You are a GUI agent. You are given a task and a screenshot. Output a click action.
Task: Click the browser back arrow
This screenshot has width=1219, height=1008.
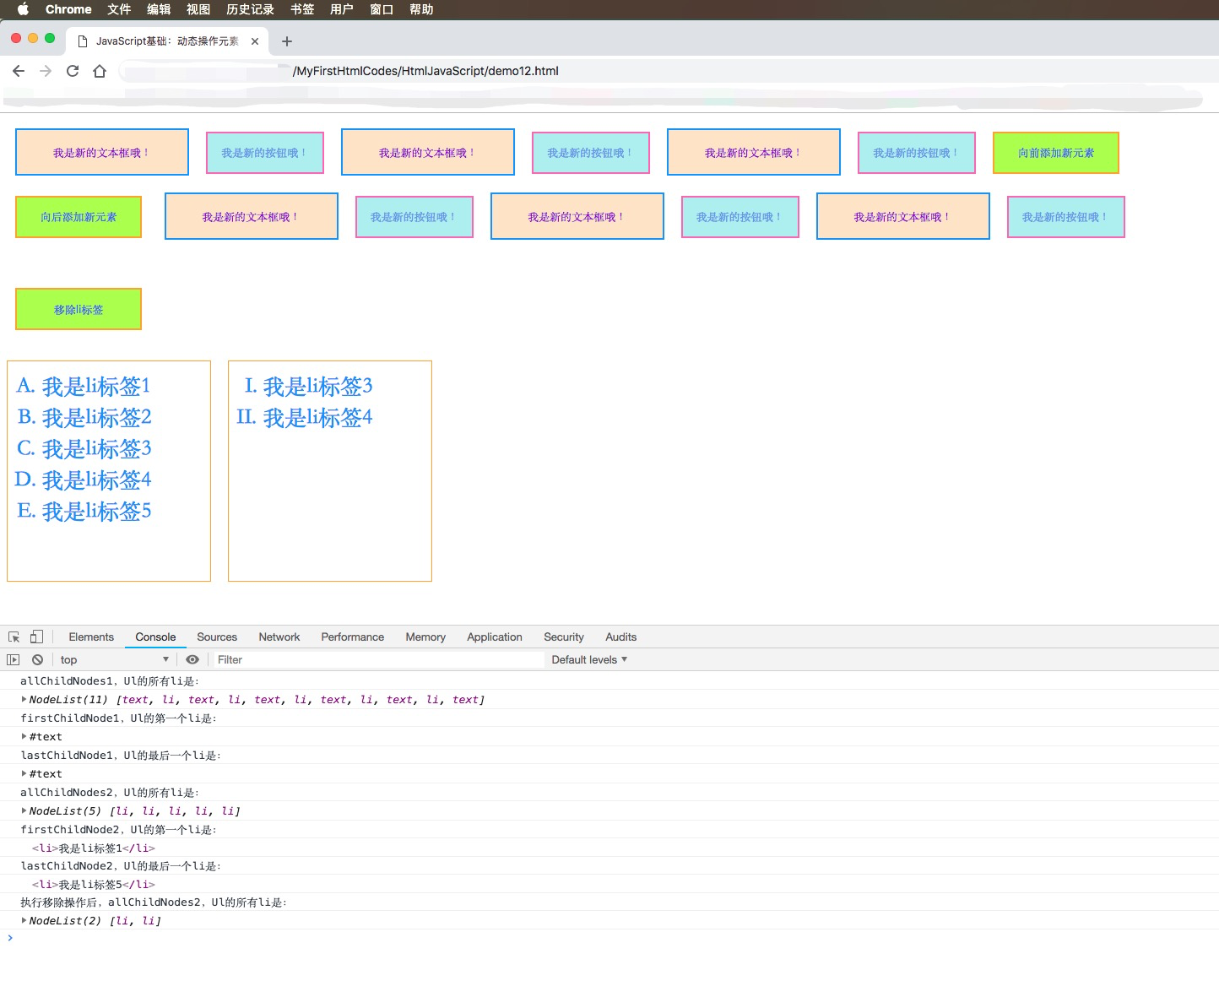pyautogui.click(x=18, y=71)
